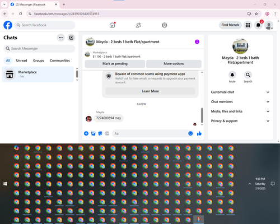This screenshot has height=224, width=280.
Task: Click the browser address bar URL
Action: click(67, 14)
